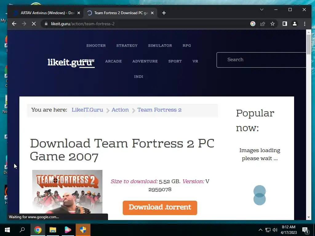
Task: Open the SHOOTER category
Action: pyautogui.click(x=96, y=45)
